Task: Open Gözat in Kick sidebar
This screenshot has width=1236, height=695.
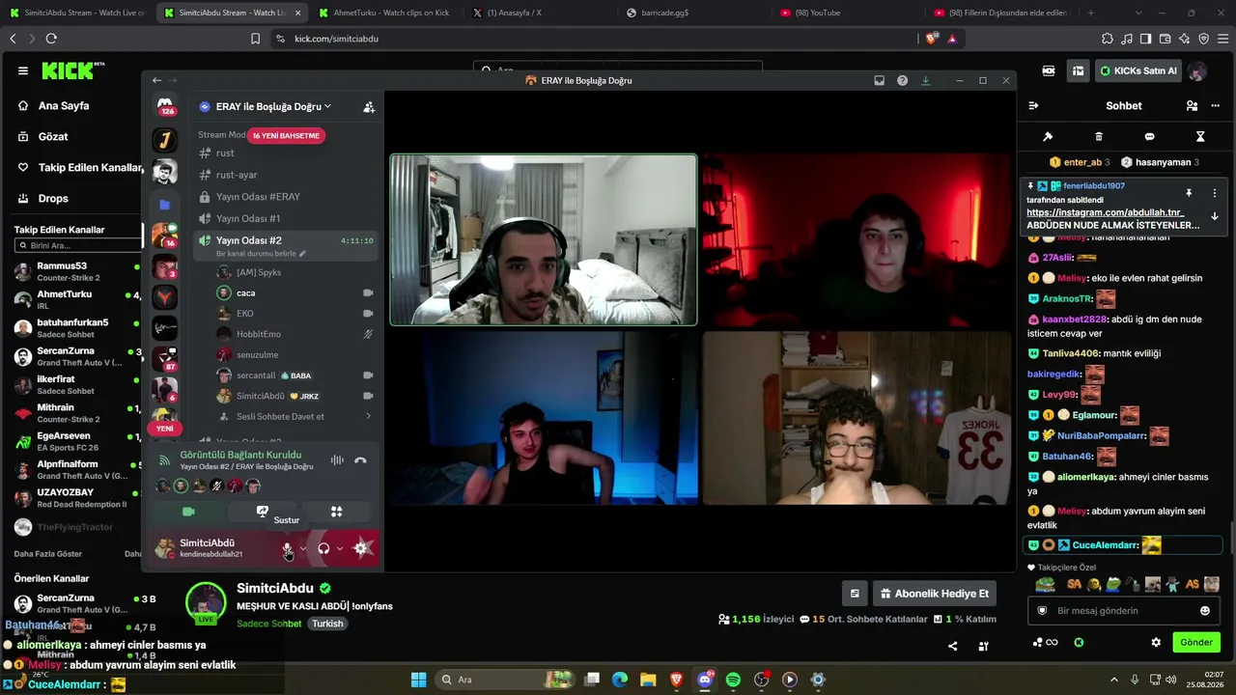Action: tap(53, 136)
